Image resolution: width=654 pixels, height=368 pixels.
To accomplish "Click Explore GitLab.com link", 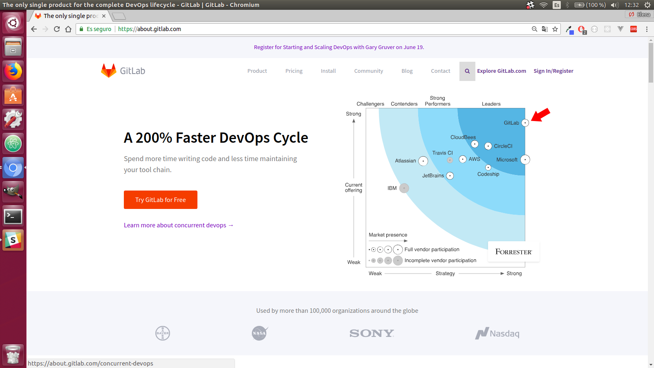I will click(502, 71).
